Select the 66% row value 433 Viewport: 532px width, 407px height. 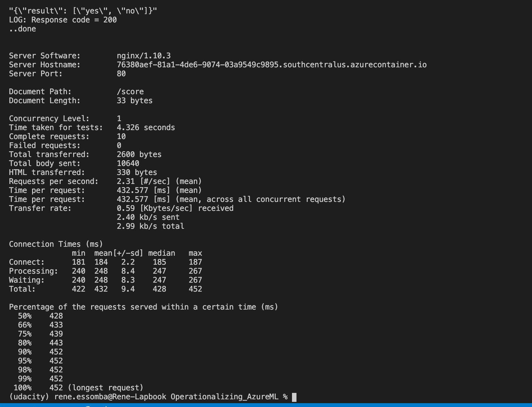(56, 325)
